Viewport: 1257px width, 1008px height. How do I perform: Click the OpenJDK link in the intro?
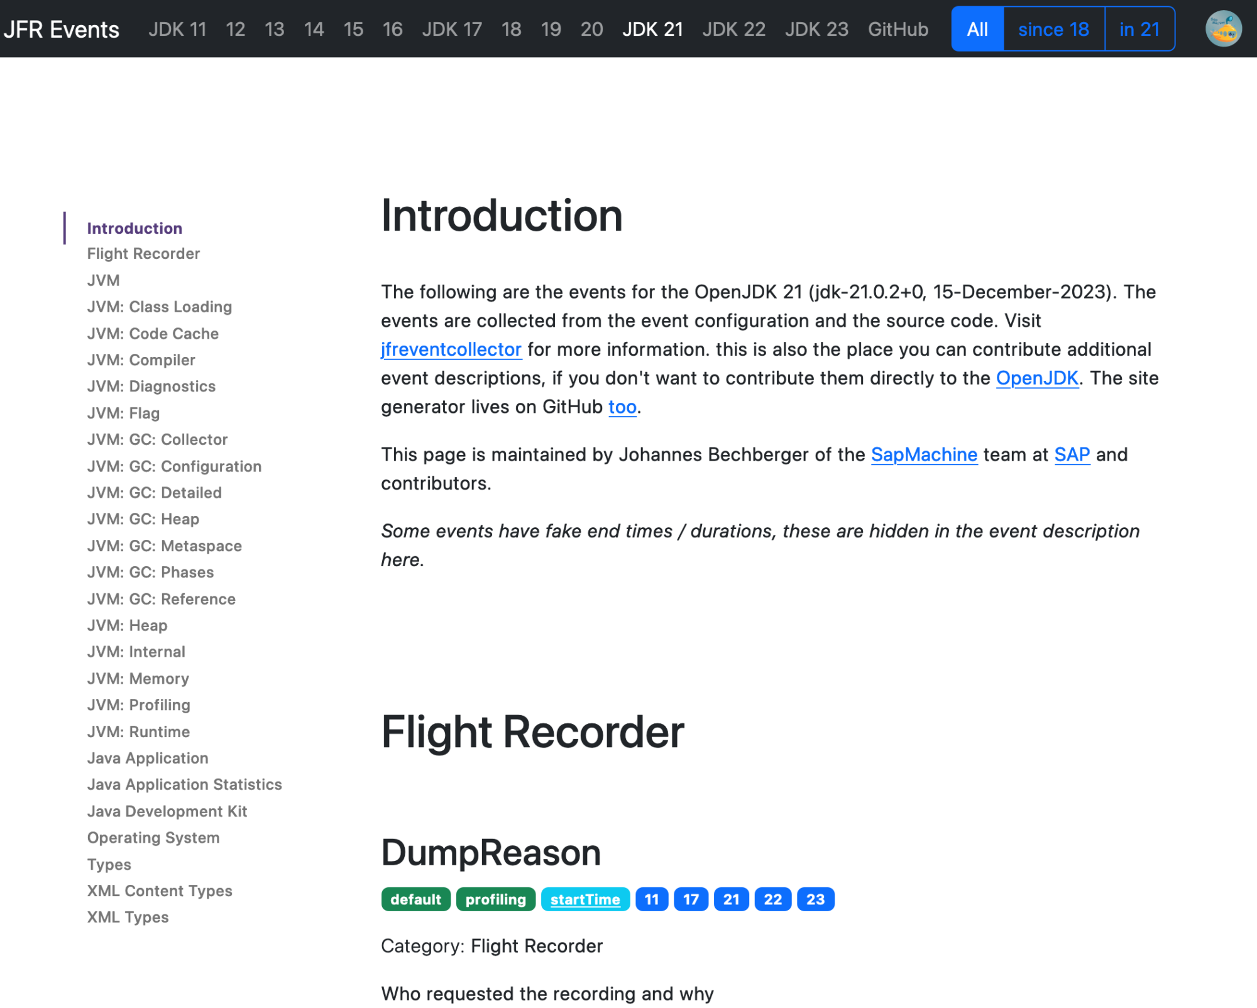1037,378
